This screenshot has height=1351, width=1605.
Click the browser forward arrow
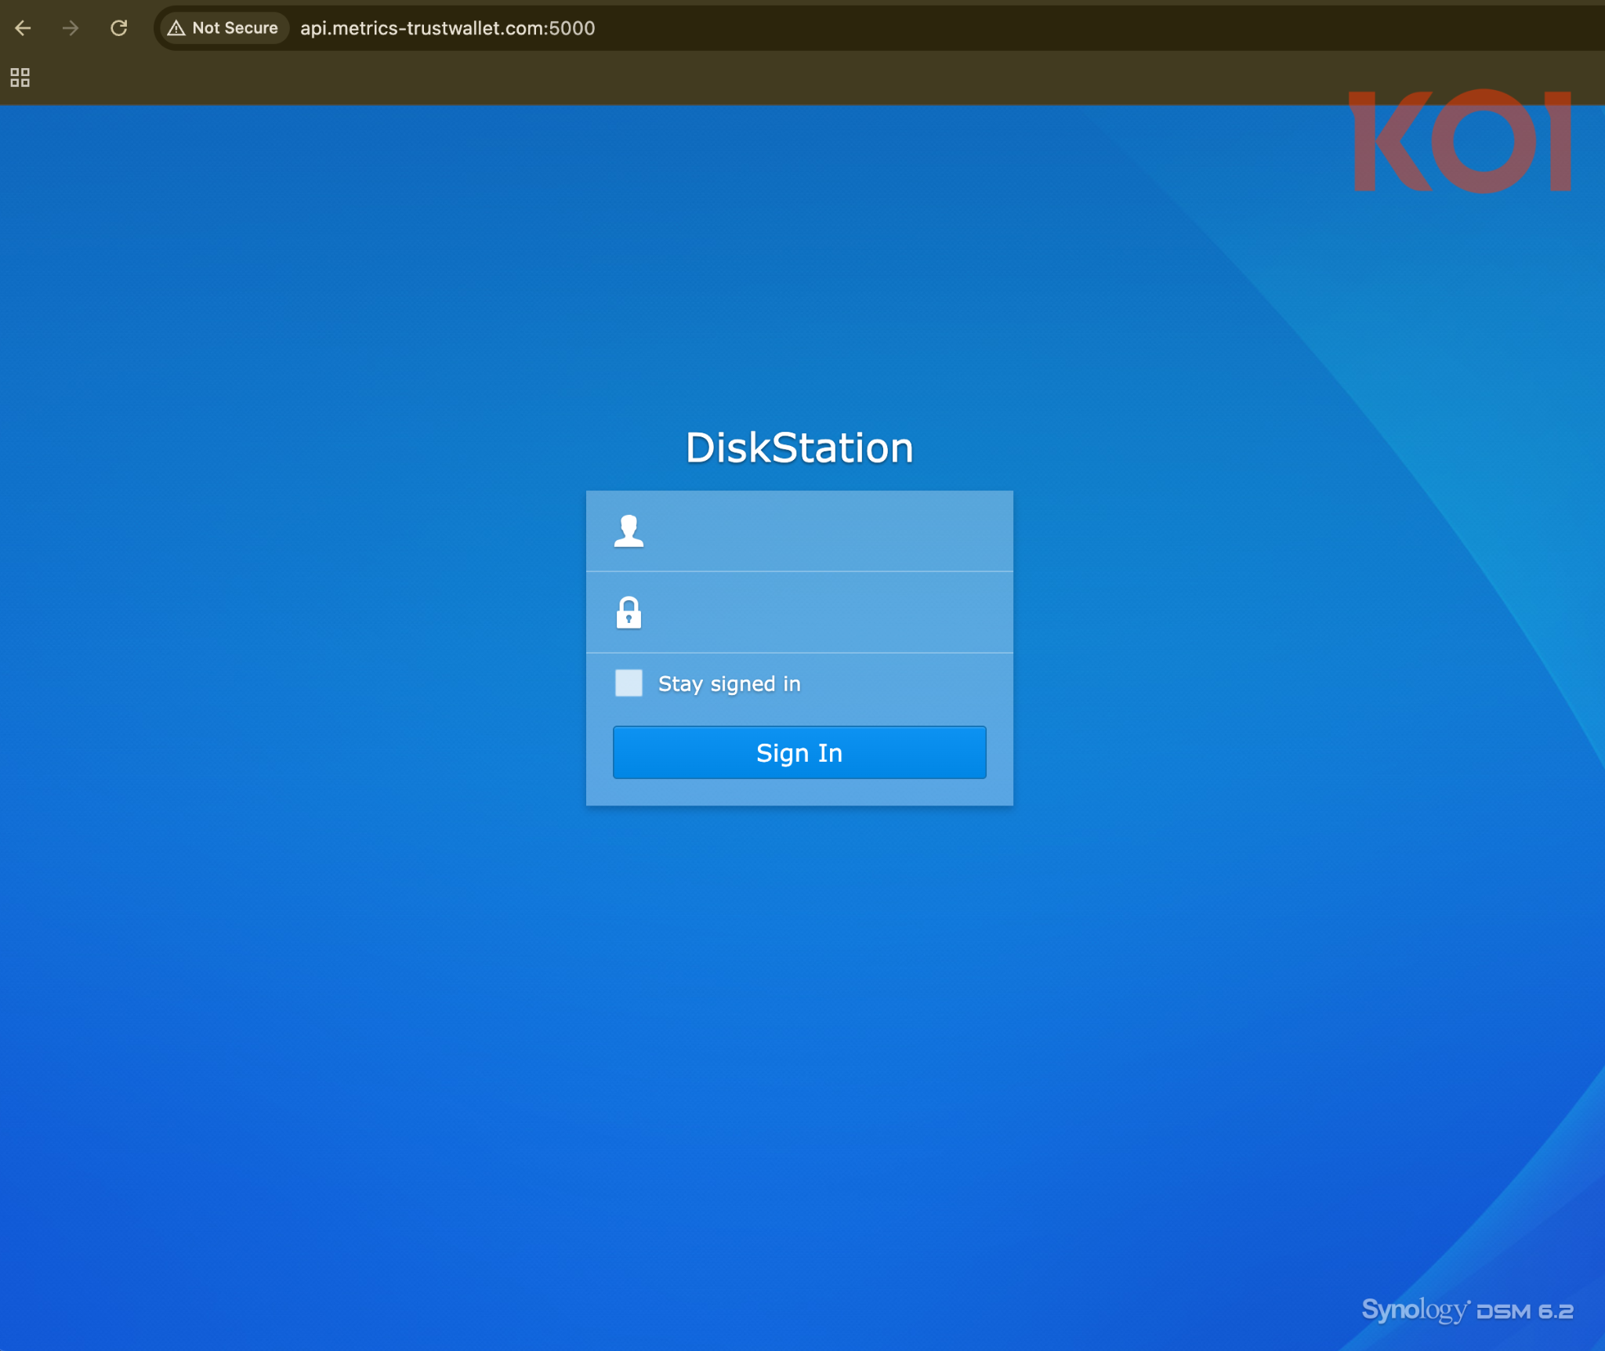tap(71, 28)
